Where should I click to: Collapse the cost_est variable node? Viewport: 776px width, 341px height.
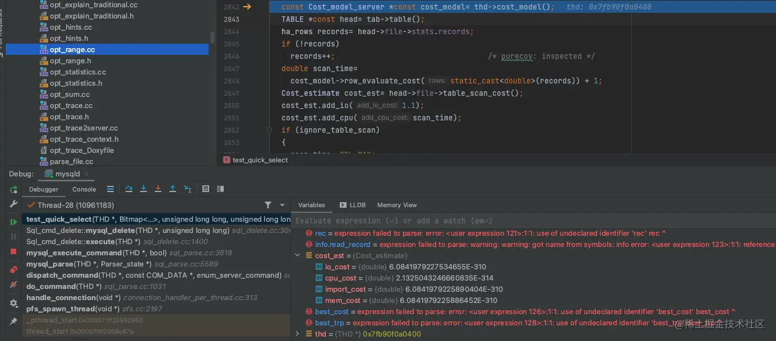(x=298, y=255)
